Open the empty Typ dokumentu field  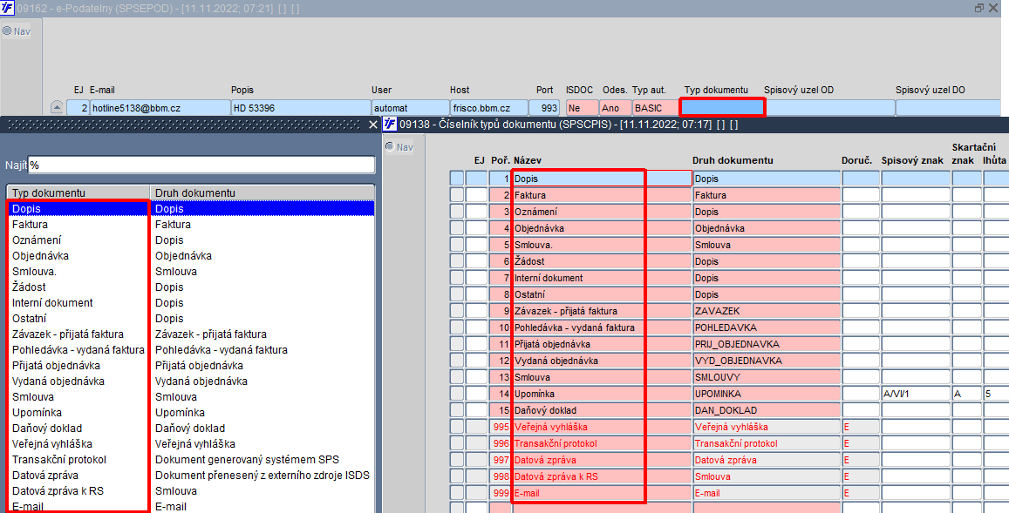(x=722, y=108)
